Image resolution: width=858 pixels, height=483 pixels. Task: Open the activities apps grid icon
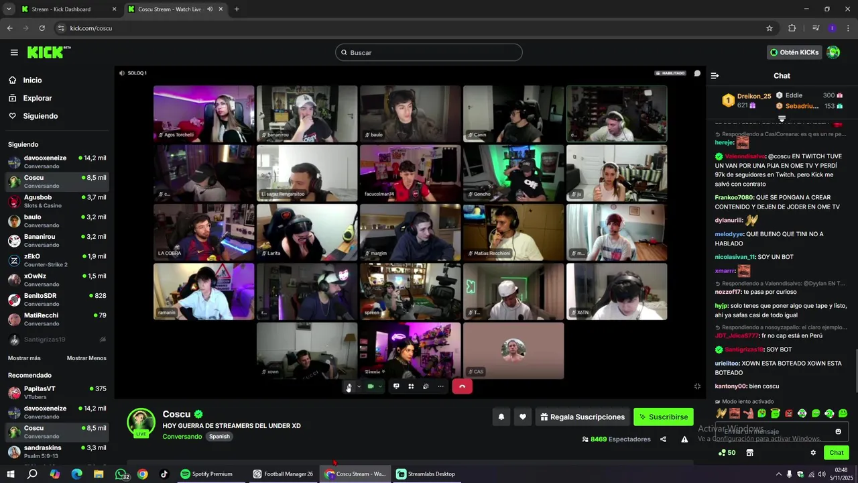coord(411,386)
